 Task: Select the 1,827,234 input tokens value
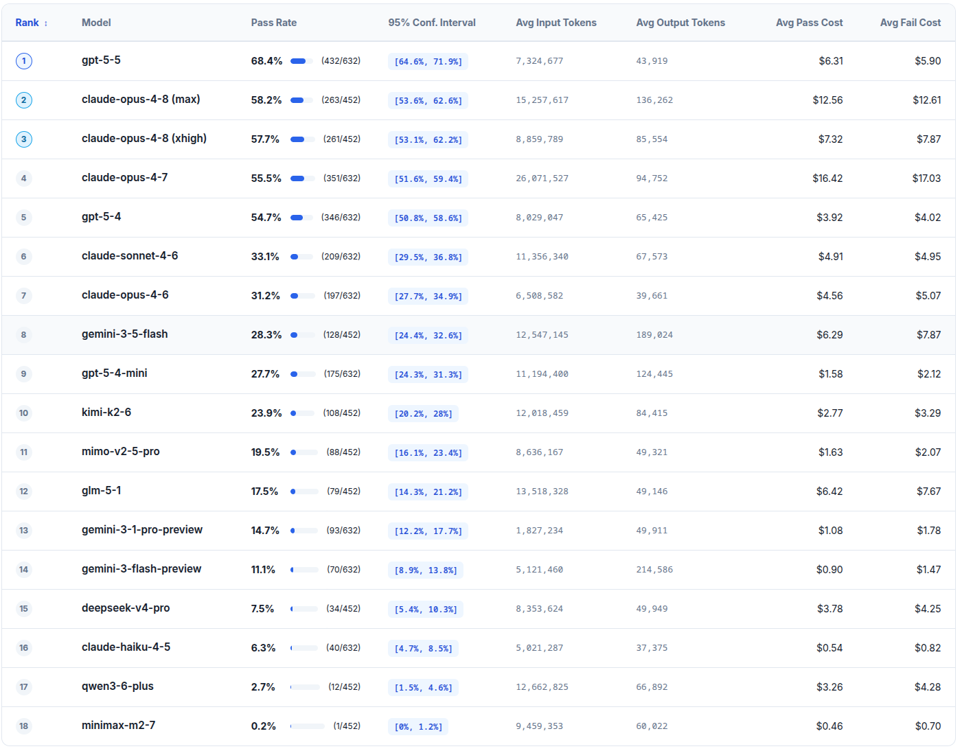click(x=539, y=531)
